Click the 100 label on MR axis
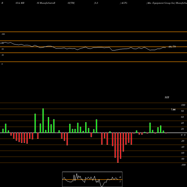This screenshot has width=187, height=187. pos(183,105)
